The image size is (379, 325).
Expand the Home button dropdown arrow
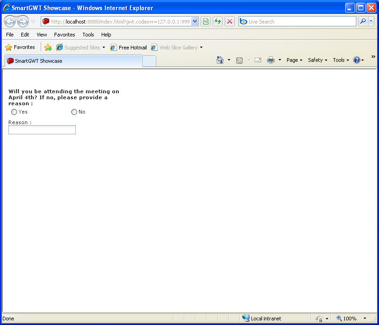tap(229, 60)
